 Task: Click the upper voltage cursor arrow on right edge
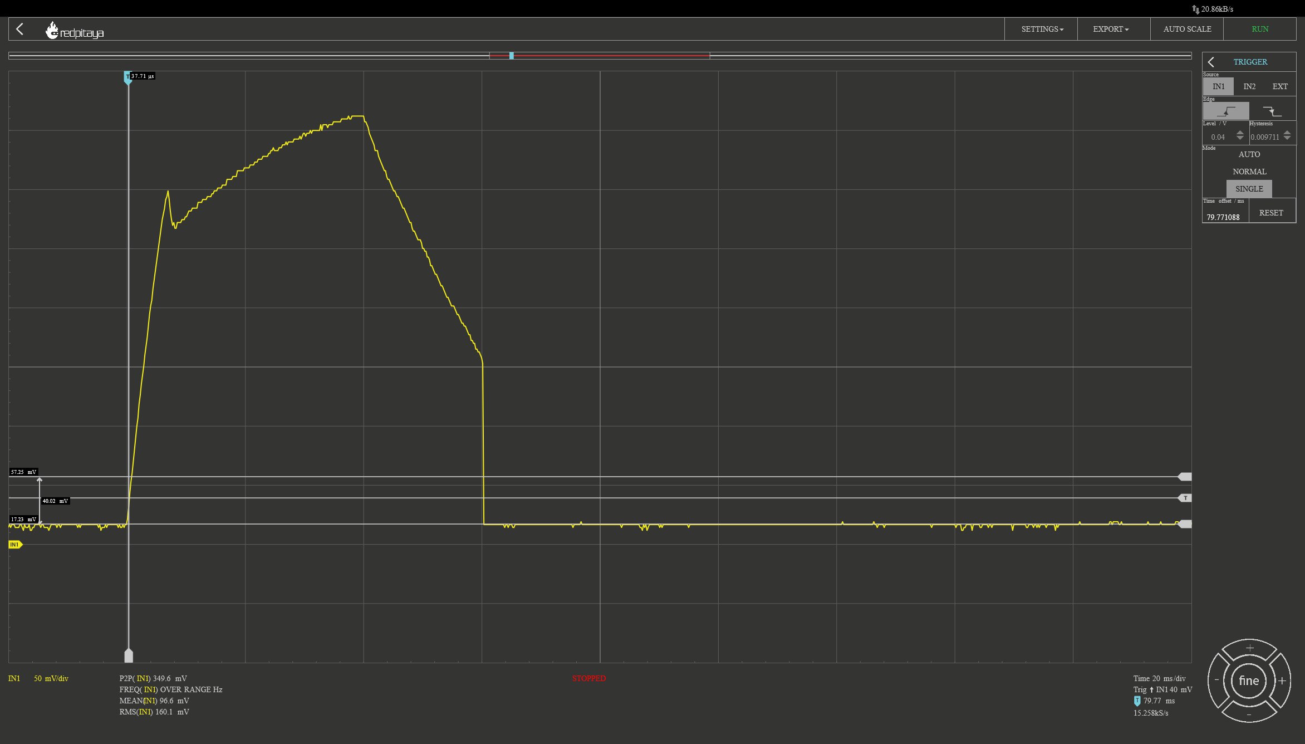point(1185,477)
